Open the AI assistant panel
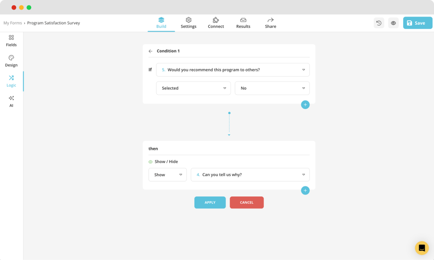Image resolution: width=434 pixels, height=260 pixels. coord(11,101)
